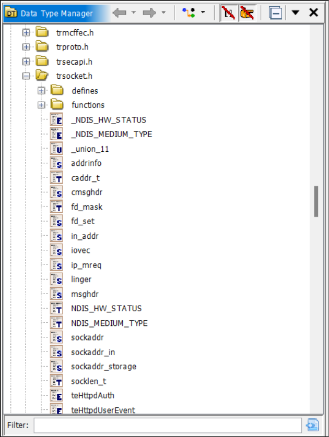329x437 pixels.
Task: Click the data type filter settings icon
Action: pos(189,13)
